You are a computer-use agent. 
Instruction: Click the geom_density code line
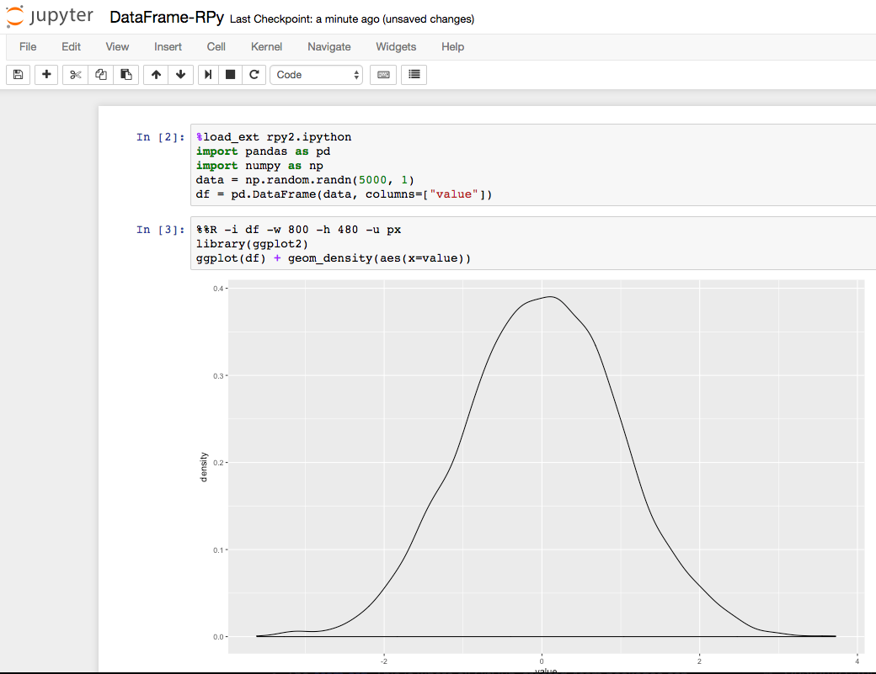[x=334, y=259]
